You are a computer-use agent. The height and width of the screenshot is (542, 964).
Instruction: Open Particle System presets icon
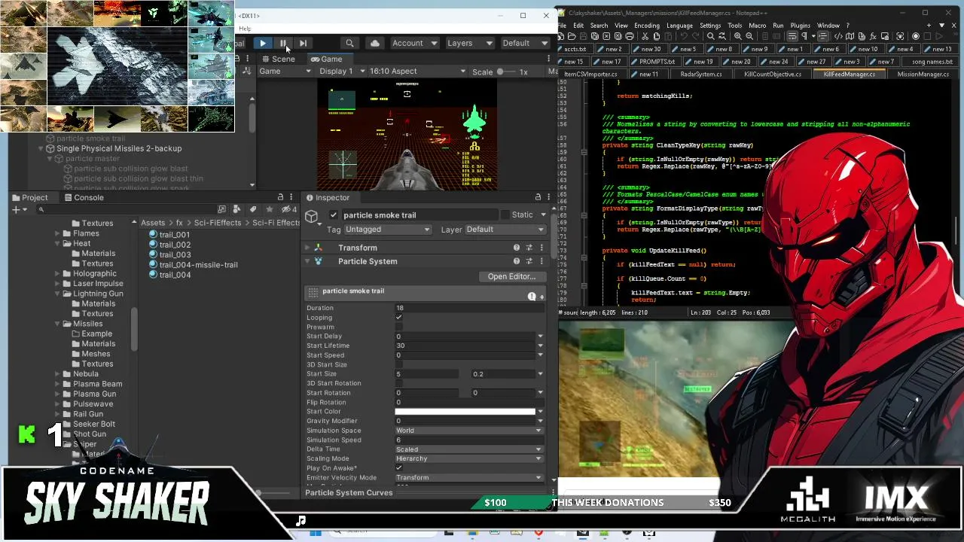[x=529, y=262]
